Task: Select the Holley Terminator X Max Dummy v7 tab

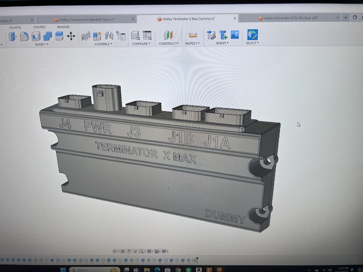Action: coord(188,19)
